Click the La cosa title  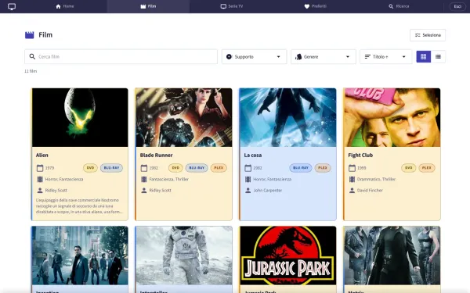click(253, 155)
